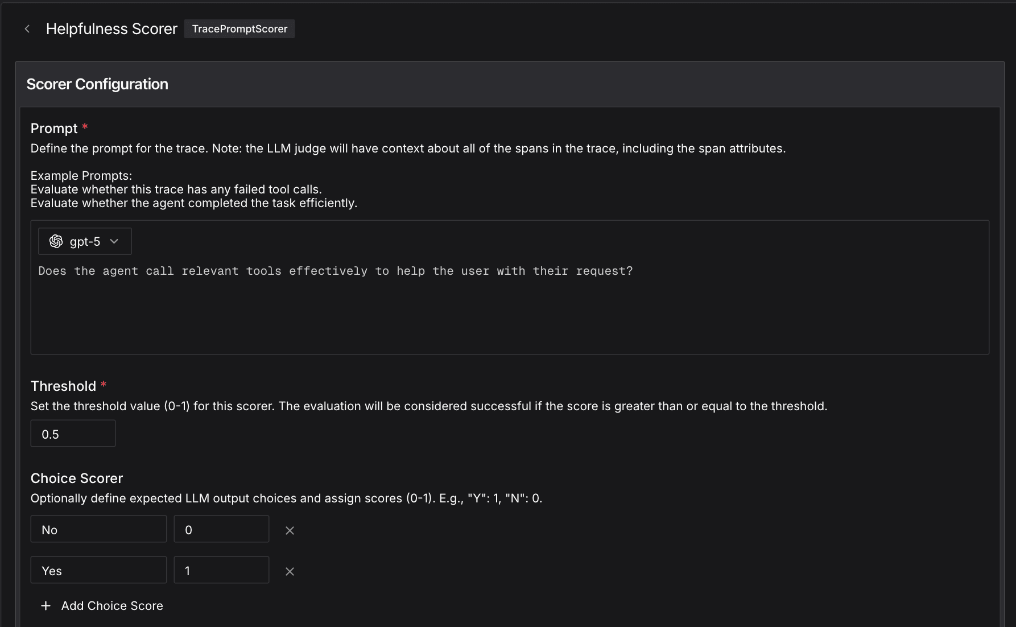
Task: Click the plus icon next to Add Choice Score
Action: [x=46, y=605]
